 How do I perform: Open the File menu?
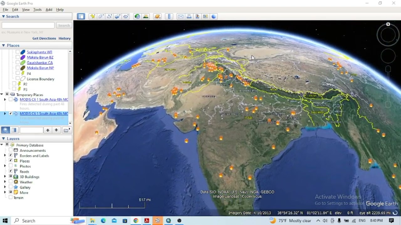[5, 10]
